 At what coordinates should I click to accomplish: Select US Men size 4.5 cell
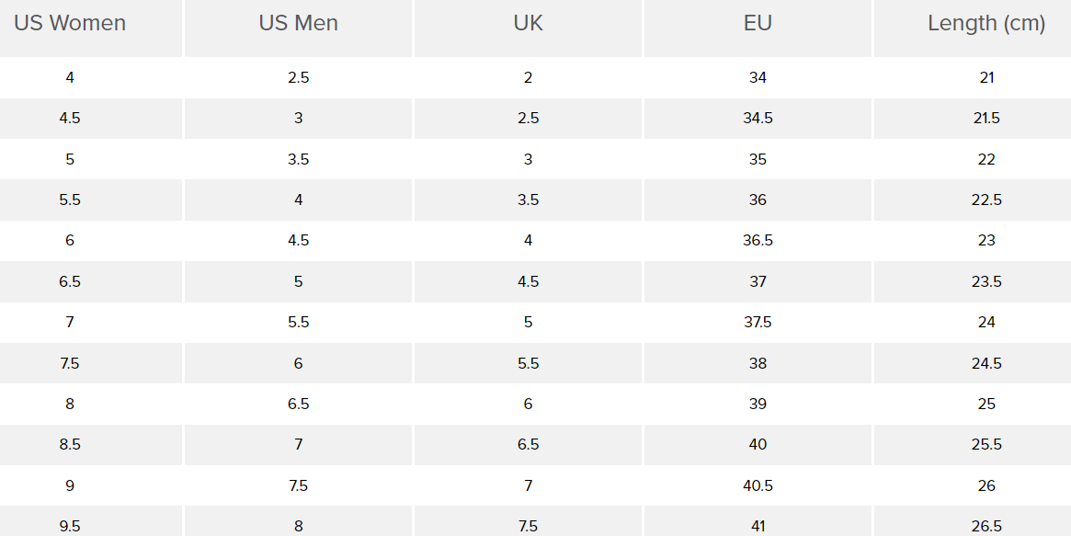[299, 240]
